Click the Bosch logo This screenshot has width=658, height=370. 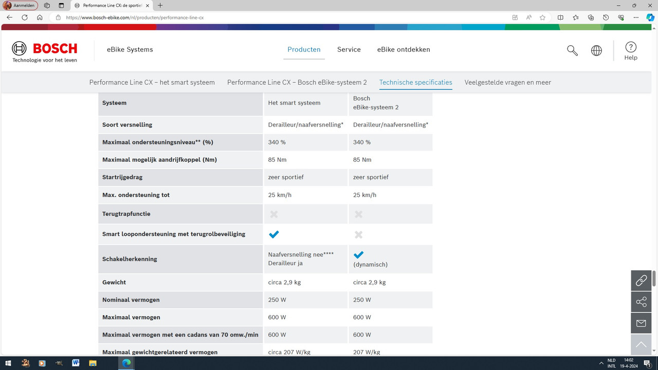pos(45,52)
